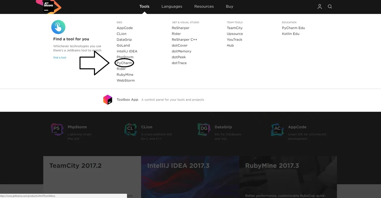Click the search magnifier icon
Screen dimensions: 381x198
[330, 7]
